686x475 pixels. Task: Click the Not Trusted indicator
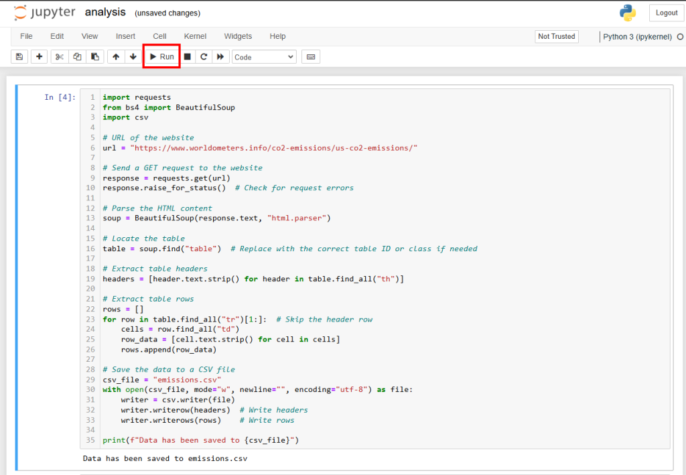[x=556, y=36]
